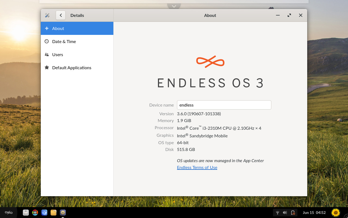This screenshot has height=218, width=348.
Task: Open the Files folder icon in the taskbar
Action: coord(53,212)
